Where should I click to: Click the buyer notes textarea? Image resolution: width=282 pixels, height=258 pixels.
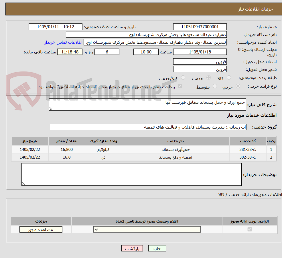click(x=131, y=174)
